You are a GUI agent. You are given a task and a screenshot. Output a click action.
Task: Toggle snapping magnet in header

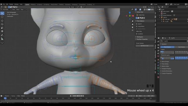point(82,7)
